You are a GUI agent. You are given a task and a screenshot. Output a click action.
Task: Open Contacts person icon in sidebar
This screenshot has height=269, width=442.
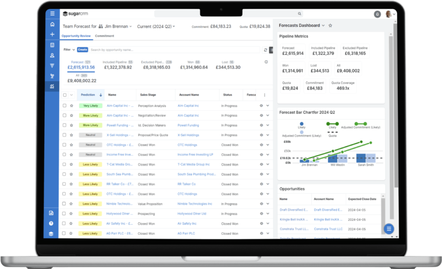pyautogui.click(x=52, y=55)
